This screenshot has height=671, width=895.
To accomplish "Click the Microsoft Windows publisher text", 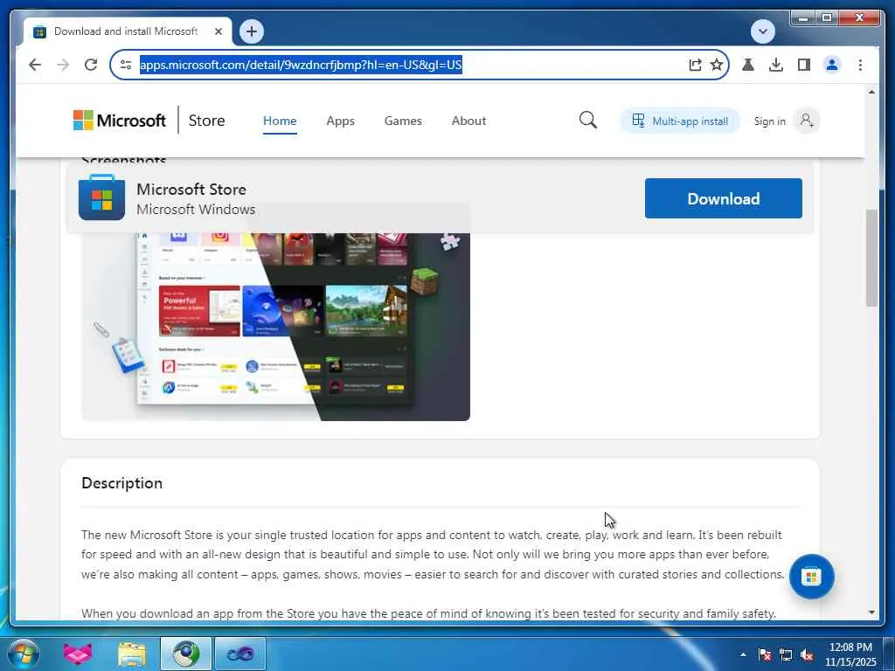I will click(196, 210).
